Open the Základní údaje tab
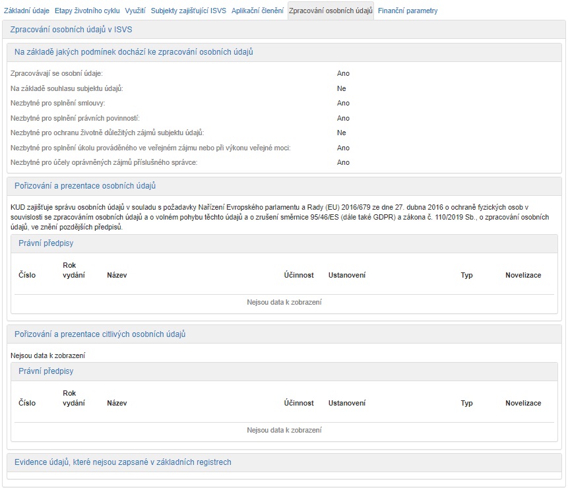This screenshot has height=488, width=568. (x=26, y=11)
